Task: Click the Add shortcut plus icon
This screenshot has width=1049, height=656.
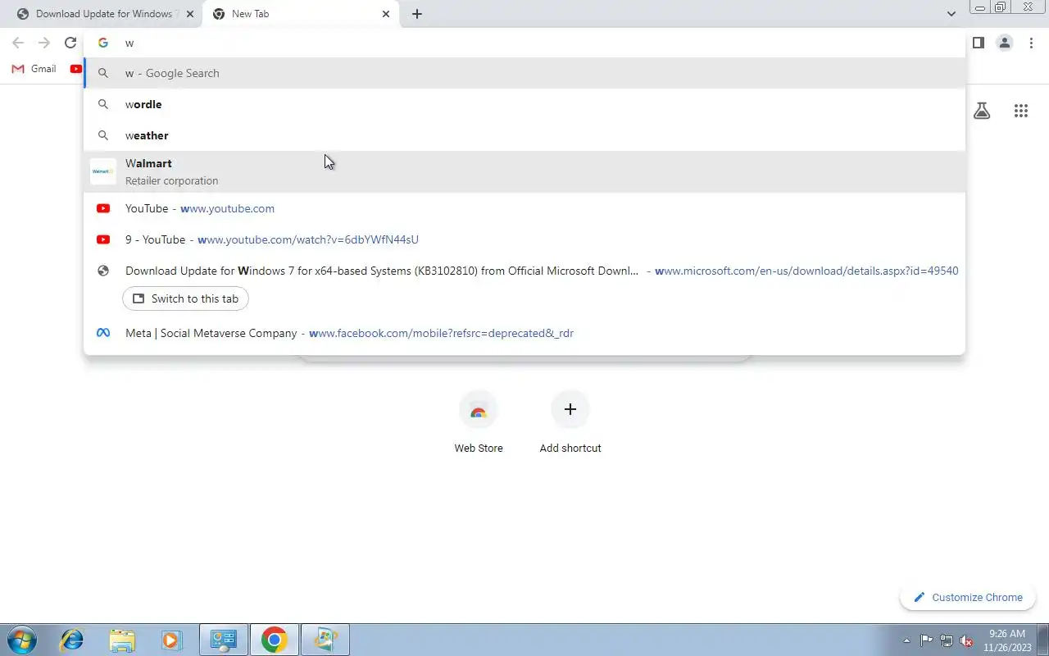Action: pyautogui.click(x=570, y=409)
